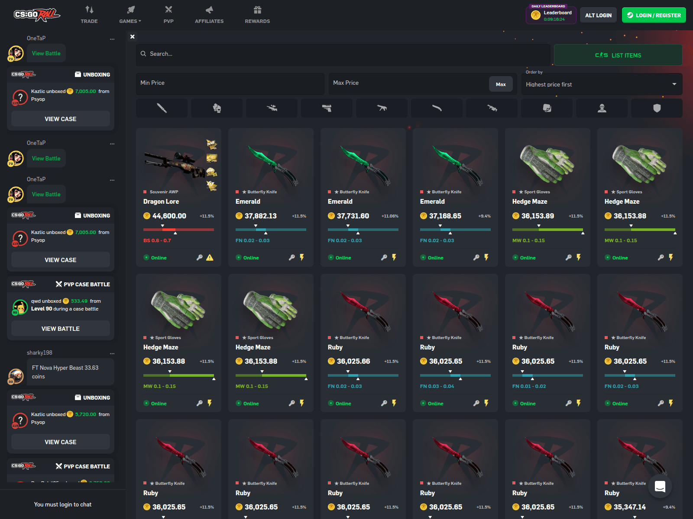Filter items by stickers category

point(547,108)
